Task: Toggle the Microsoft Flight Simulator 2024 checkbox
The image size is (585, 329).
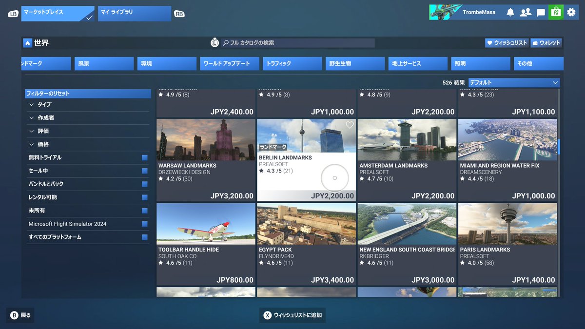Action: click(145, 224)
